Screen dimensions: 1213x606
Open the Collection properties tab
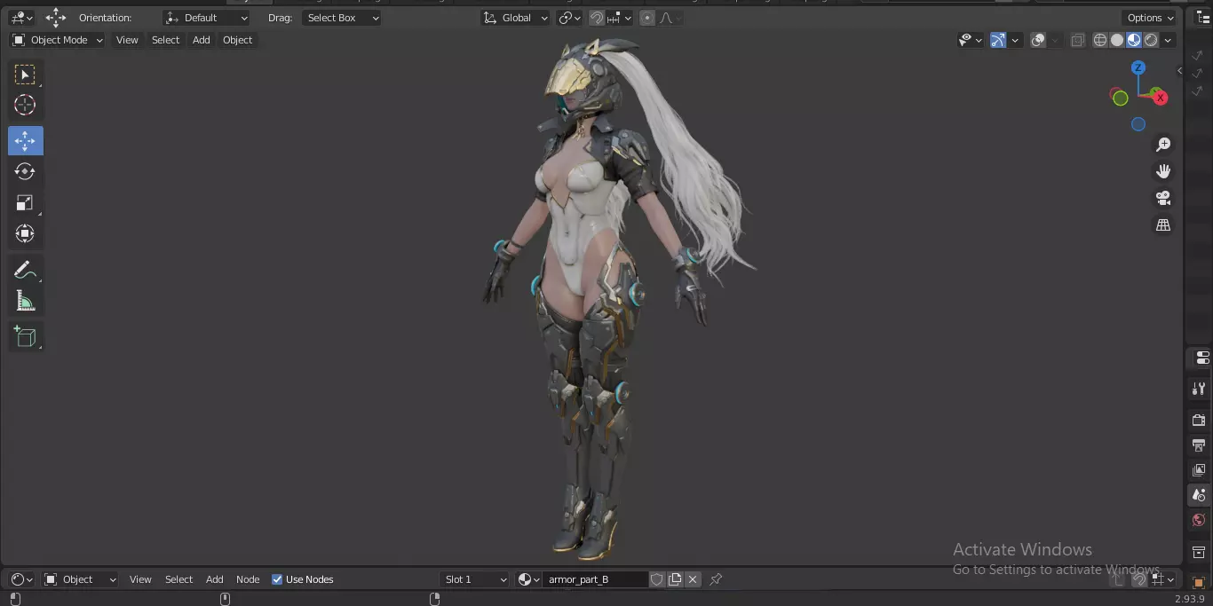1199,552
